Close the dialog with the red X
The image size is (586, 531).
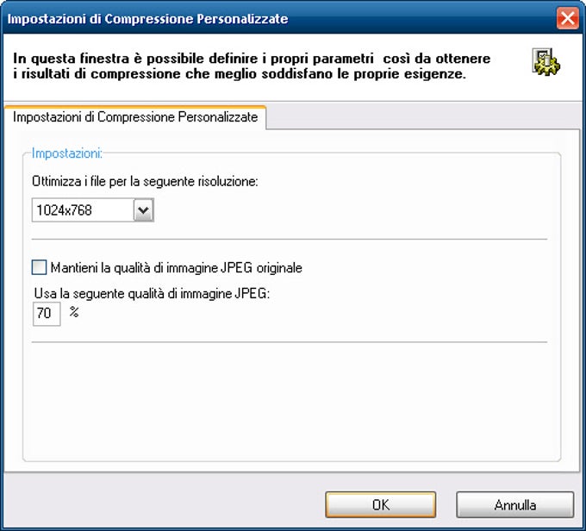click(x=567, y=18)
